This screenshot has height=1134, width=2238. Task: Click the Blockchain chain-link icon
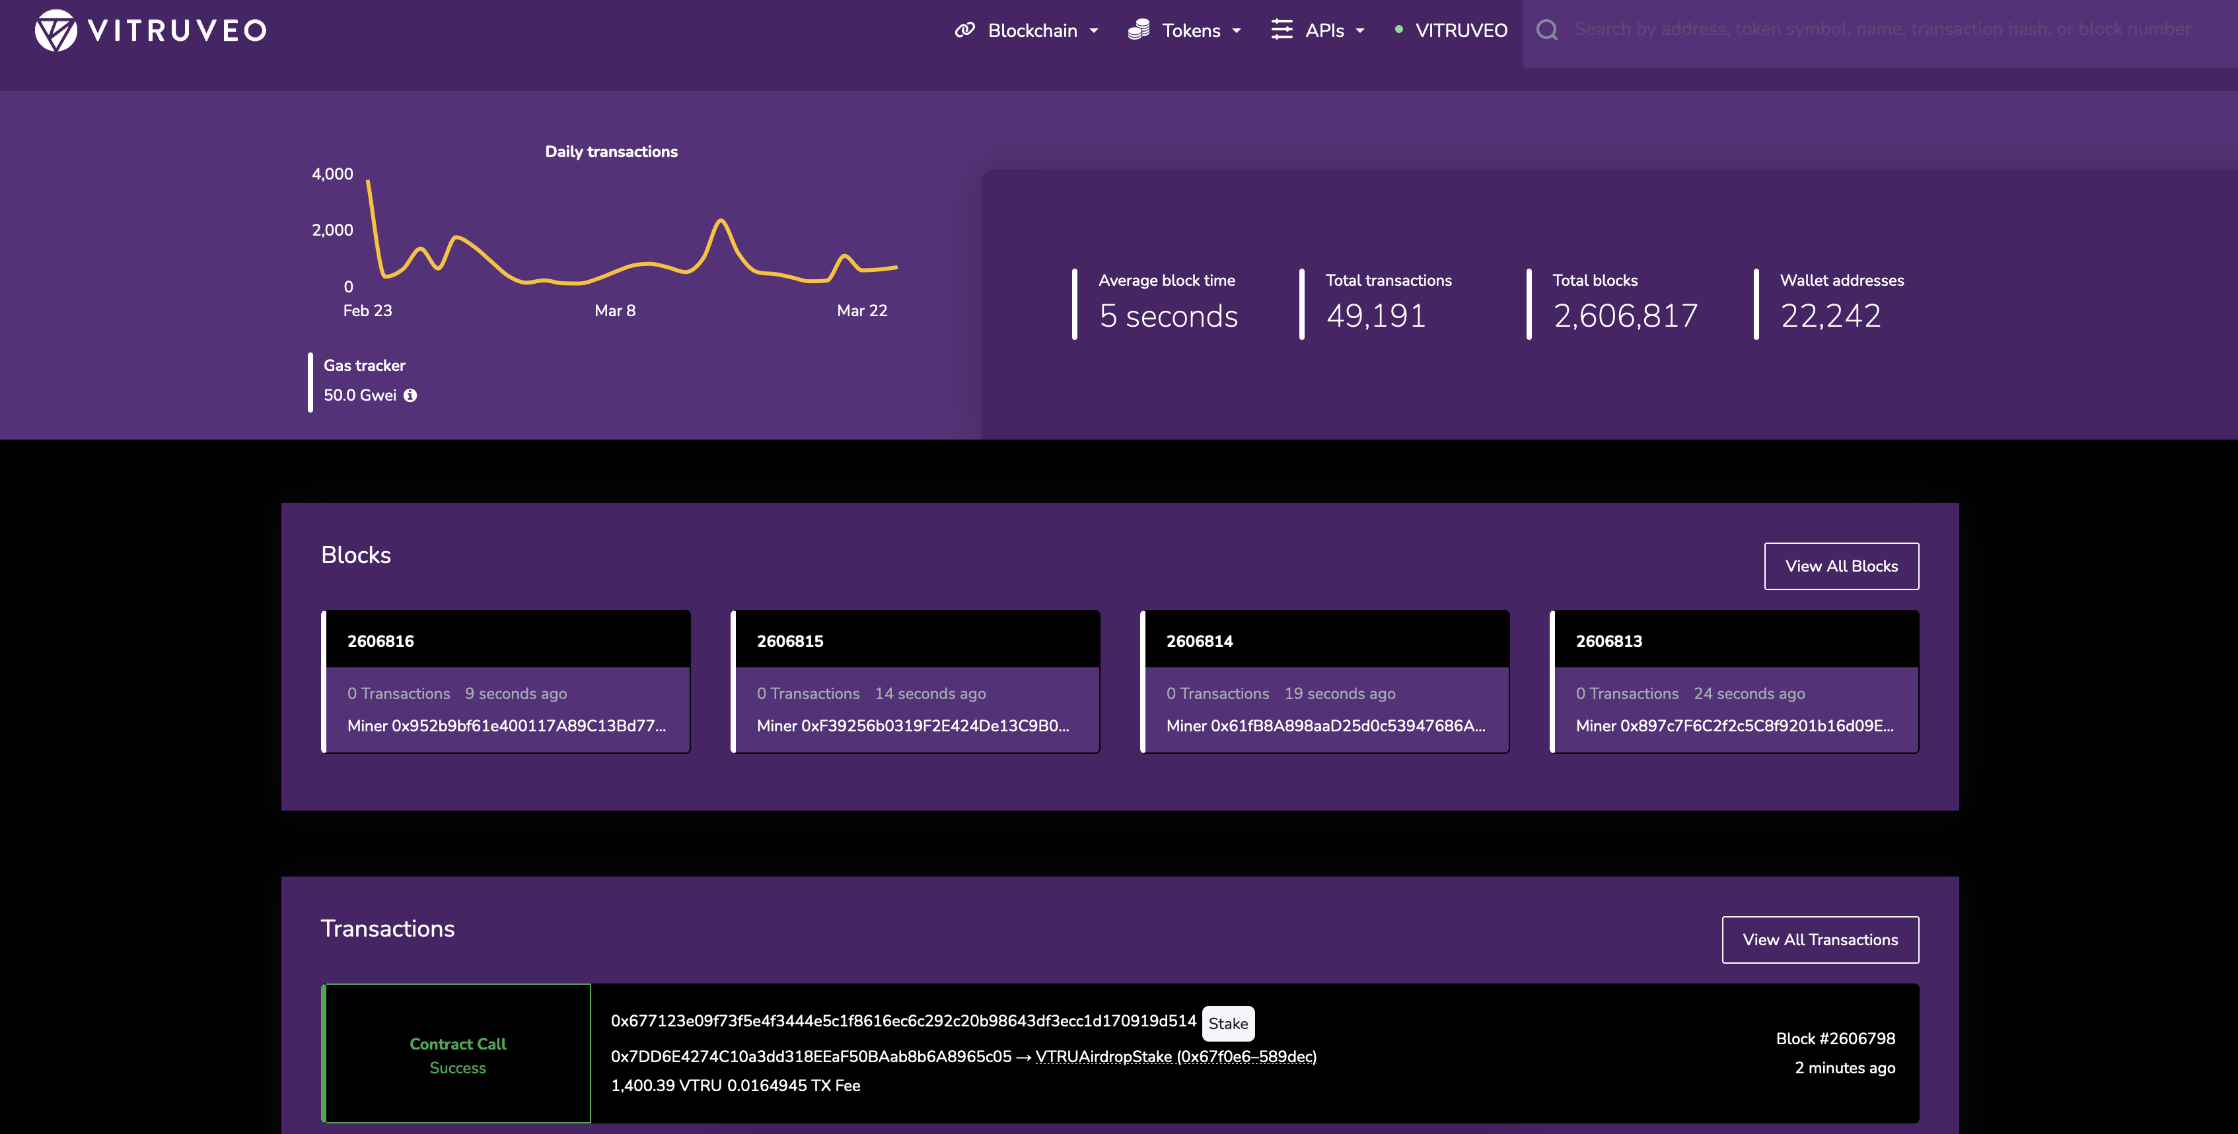pyautogui.click(x=964, y=30)
